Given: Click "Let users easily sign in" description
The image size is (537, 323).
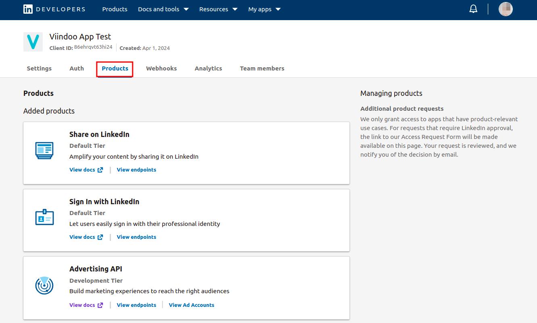Looking at the screenshot, I should click(145, 224).
